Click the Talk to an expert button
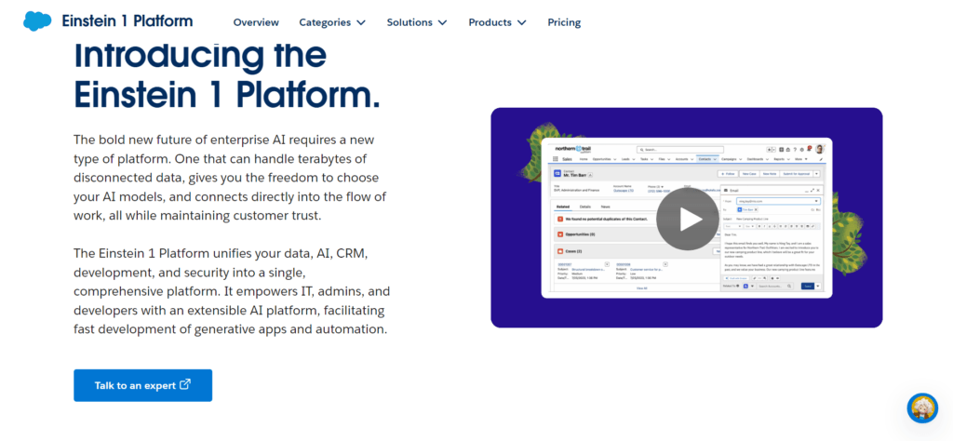 (x=142, y=385)
